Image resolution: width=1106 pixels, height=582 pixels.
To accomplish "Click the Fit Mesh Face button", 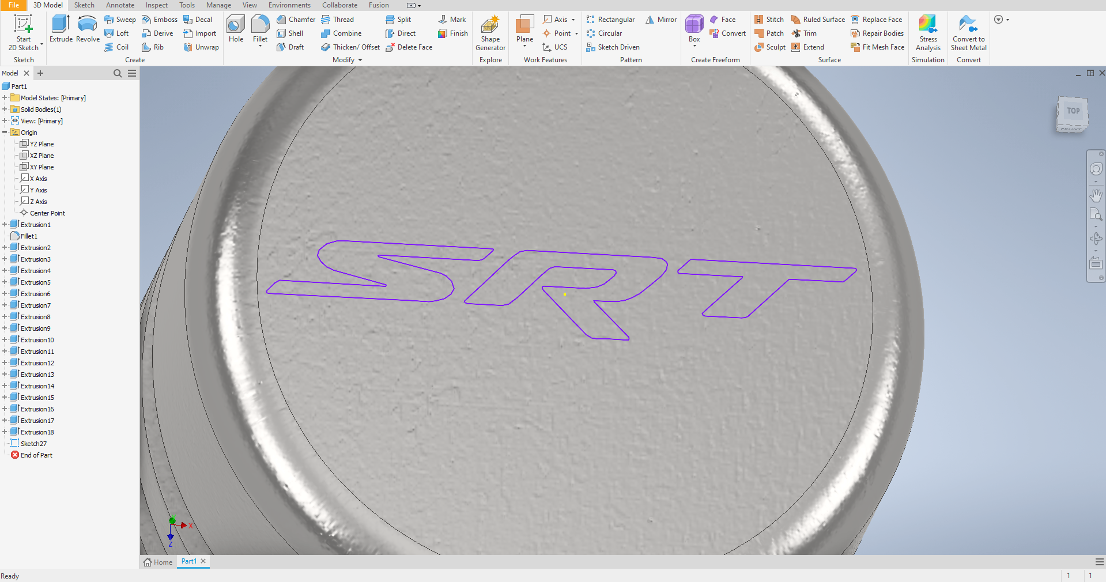I will click(877, 47).
